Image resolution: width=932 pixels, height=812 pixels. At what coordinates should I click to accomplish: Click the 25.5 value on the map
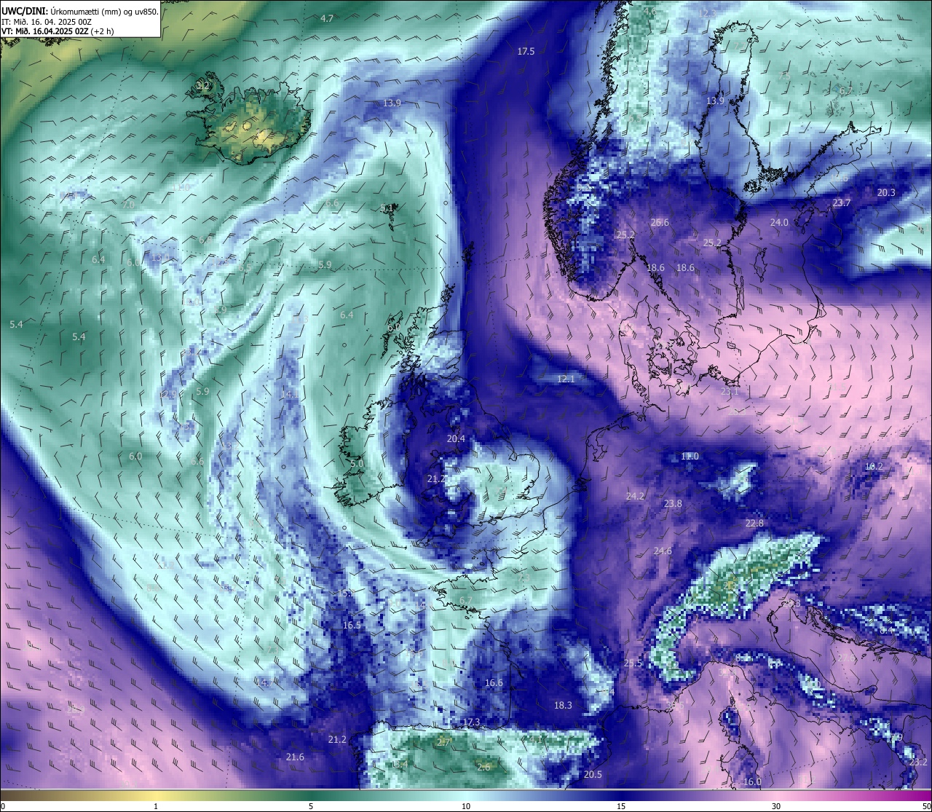tap(633, 663)
